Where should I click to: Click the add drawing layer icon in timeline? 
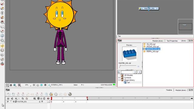[23, 98]
